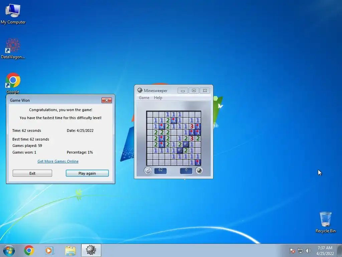Select the Minesweeper taskbar button
Image resolution: width=342 pixels, height=257 pixels.
pos(91,250)
